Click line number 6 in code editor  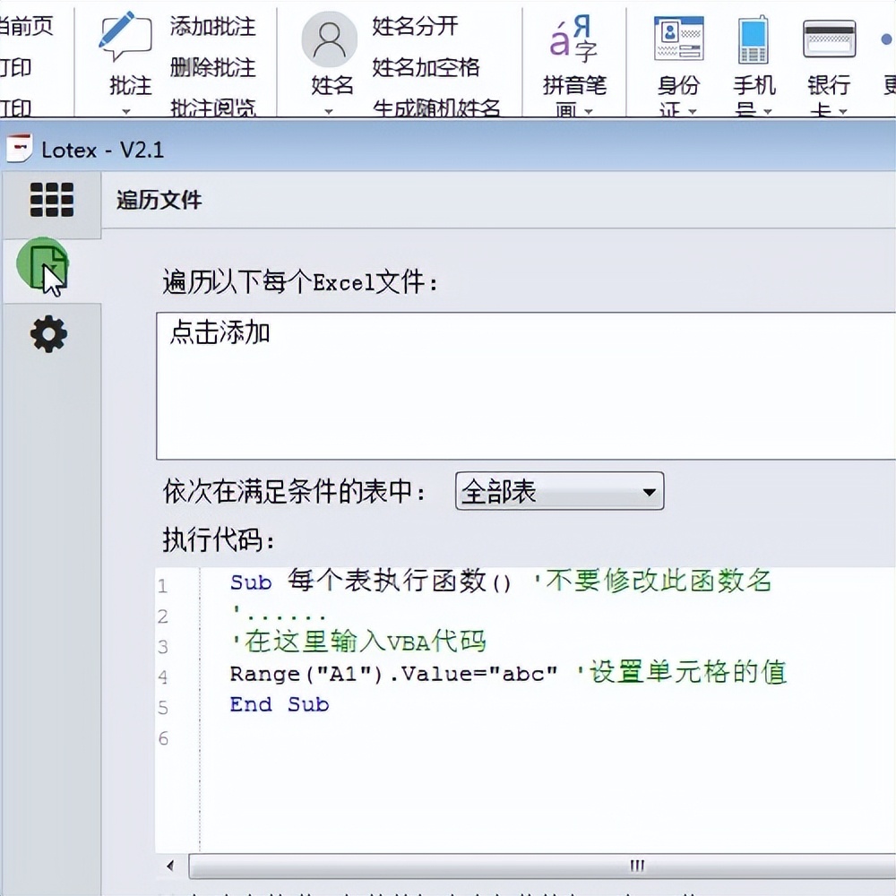[163, 738]
